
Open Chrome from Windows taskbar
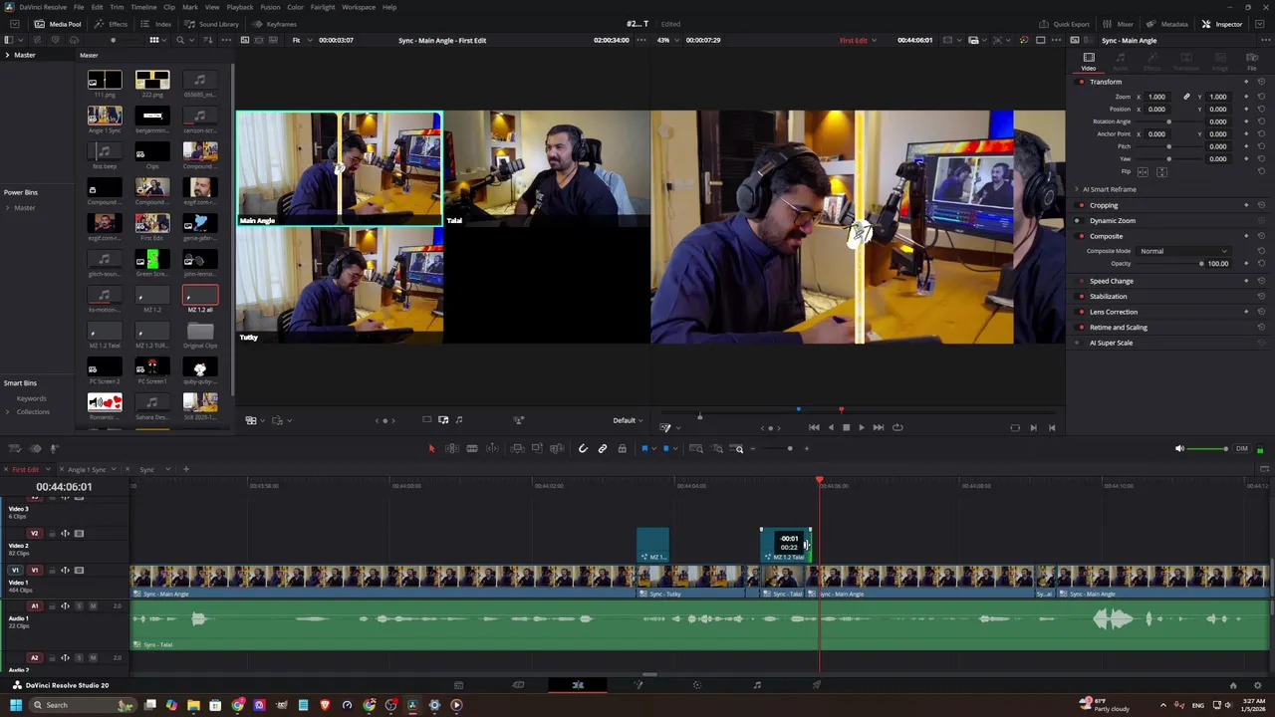click(238, 705)
